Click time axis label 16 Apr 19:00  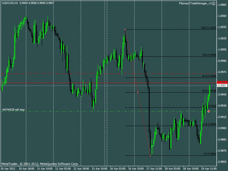136,169
